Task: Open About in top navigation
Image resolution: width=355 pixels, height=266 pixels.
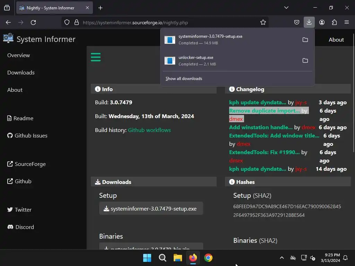Action: coord(336,39)
